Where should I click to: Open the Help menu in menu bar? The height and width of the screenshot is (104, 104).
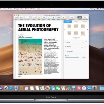coord(38,9)
